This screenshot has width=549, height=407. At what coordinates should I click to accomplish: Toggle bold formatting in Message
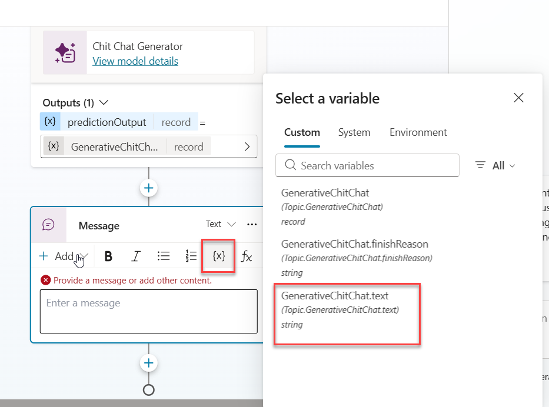[x=108, y=256]
